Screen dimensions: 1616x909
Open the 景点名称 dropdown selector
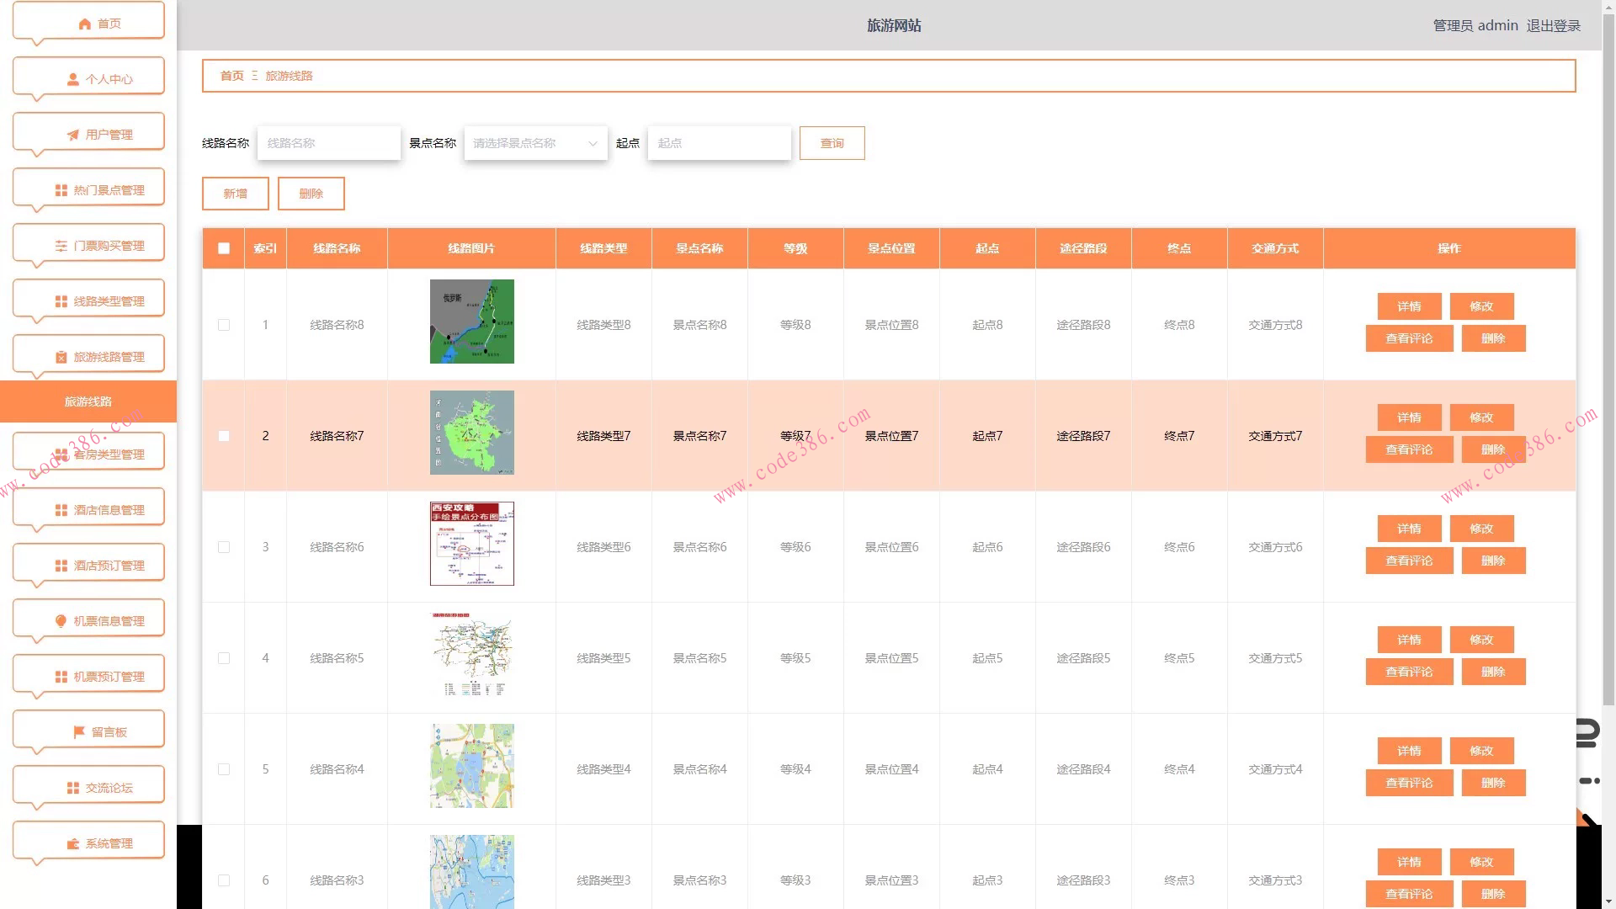pos(535,143)
